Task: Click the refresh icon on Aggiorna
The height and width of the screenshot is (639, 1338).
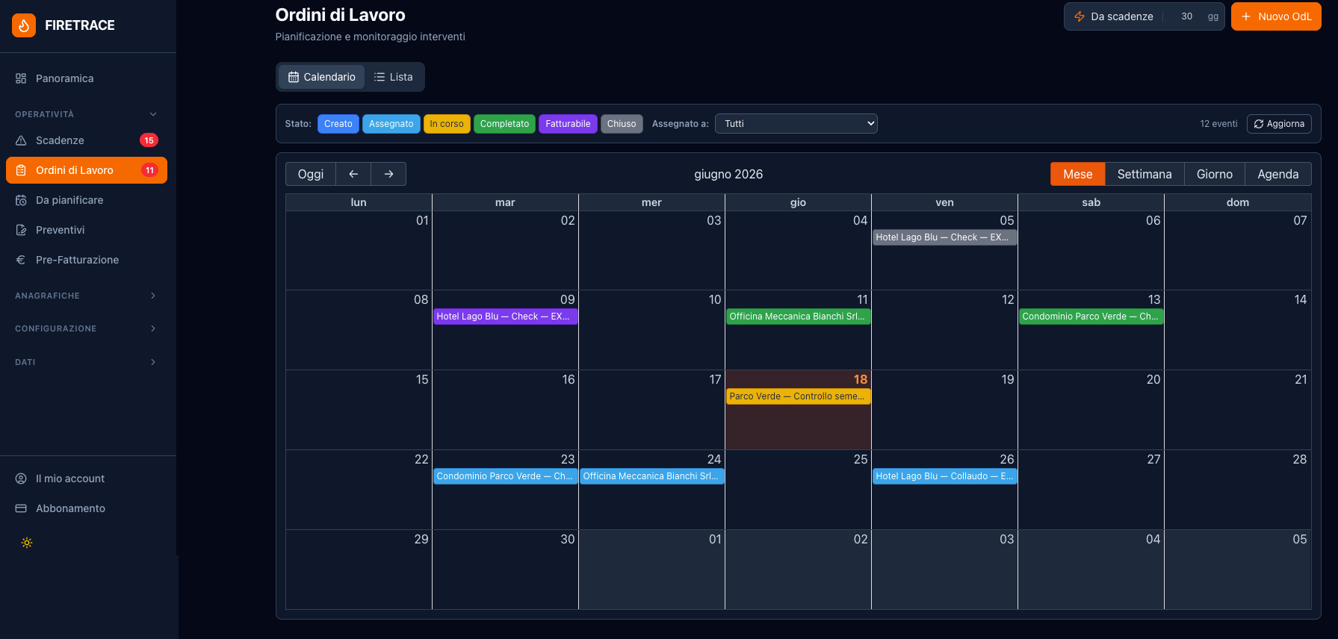Action: pos(1259,124)
